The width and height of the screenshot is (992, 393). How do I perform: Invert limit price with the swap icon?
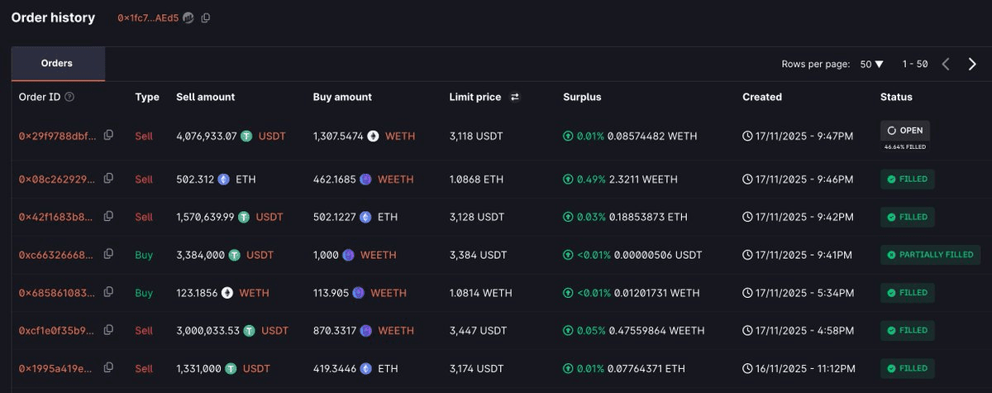click(x=515, y=97)
